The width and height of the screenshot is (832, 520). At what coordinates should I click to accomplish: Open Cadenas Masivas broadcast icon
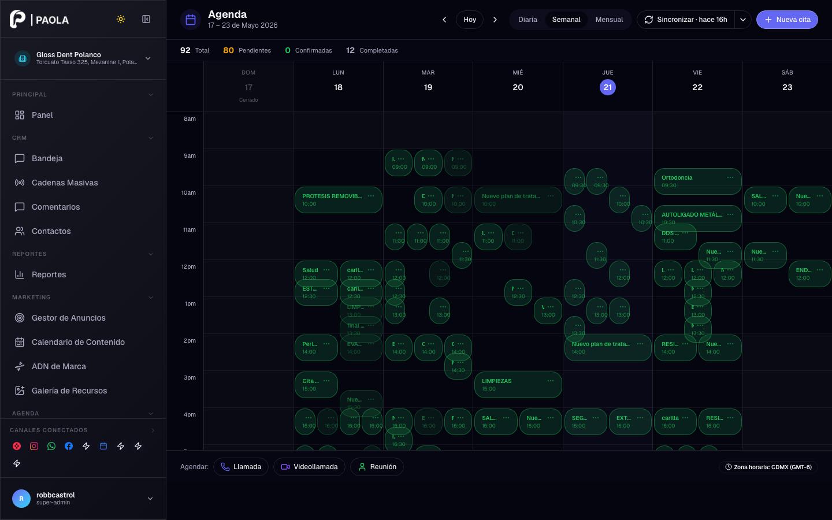click(x=20, y=183)
